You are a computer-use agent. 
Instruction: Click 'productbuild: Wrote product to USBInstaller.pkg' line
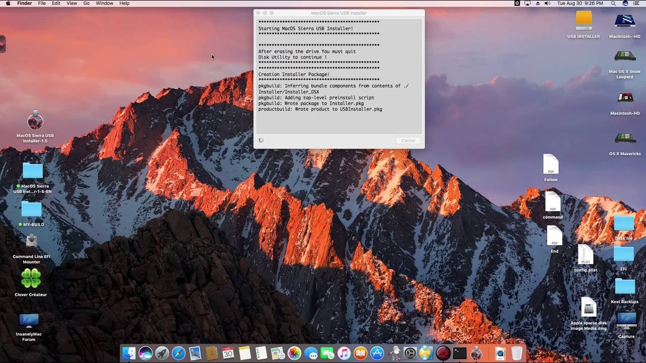pos(320,109)
